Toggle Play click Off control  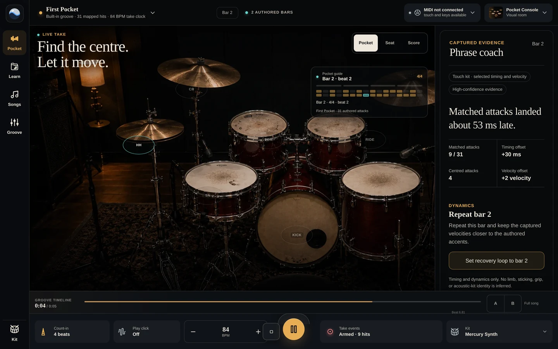[147, 332]
